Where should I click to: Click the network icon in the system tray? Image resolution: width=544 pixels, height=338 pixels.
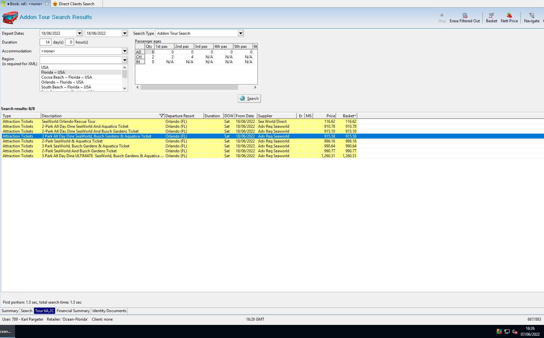pyautogui.click(x=507, y=331)
